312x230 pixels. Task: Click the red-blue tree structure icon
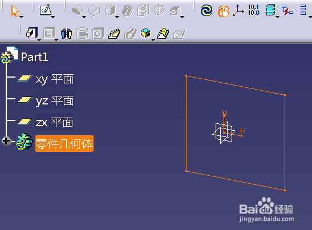[287, 10]
